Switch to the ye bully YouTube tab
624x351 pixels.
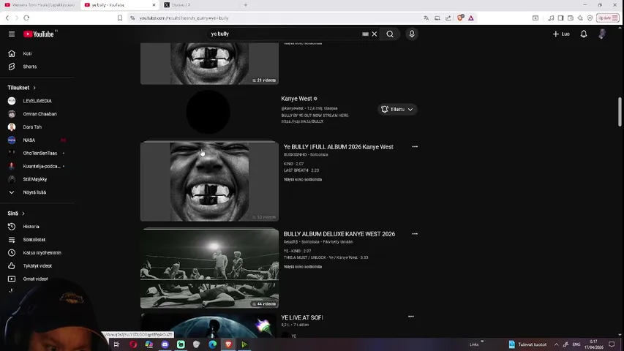pos(119,5)
